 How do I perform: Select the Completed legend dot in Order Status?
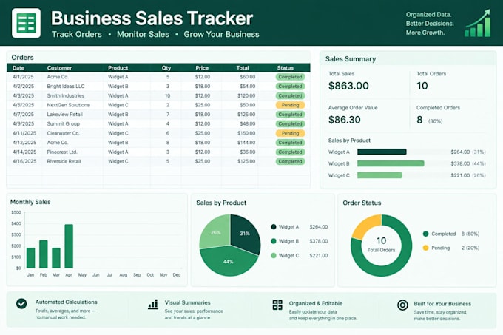coord(425,234)
